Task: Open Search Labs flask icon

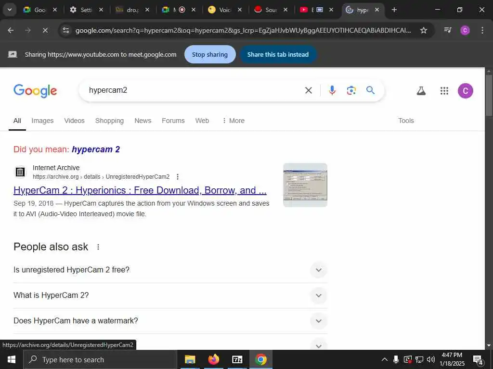Action: coord(421,91)
